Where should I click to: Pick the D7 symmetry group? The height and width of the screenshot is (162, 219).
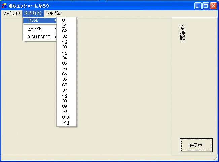tap(67, 90)
